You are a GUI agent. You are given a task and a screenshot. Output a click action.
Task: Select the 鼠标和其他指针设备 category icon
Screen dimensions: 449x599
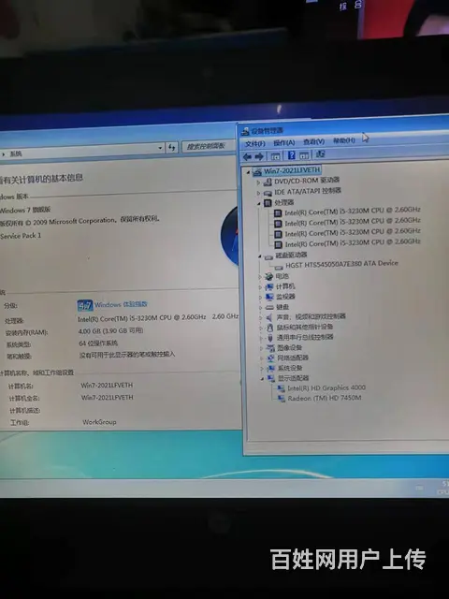coord(270,328)
